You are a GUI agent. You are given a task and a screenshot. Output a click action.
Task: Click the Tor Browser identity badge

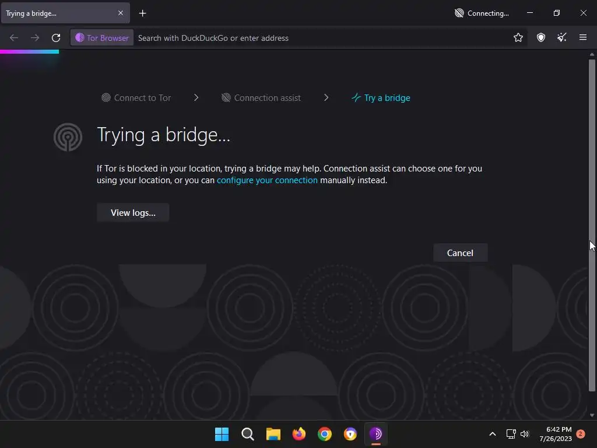(102, 38)
